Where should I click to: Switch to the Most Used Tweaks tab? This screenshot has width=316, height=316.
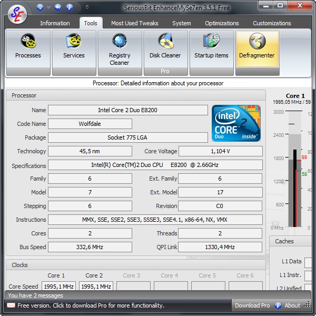[x=134, y=23]
